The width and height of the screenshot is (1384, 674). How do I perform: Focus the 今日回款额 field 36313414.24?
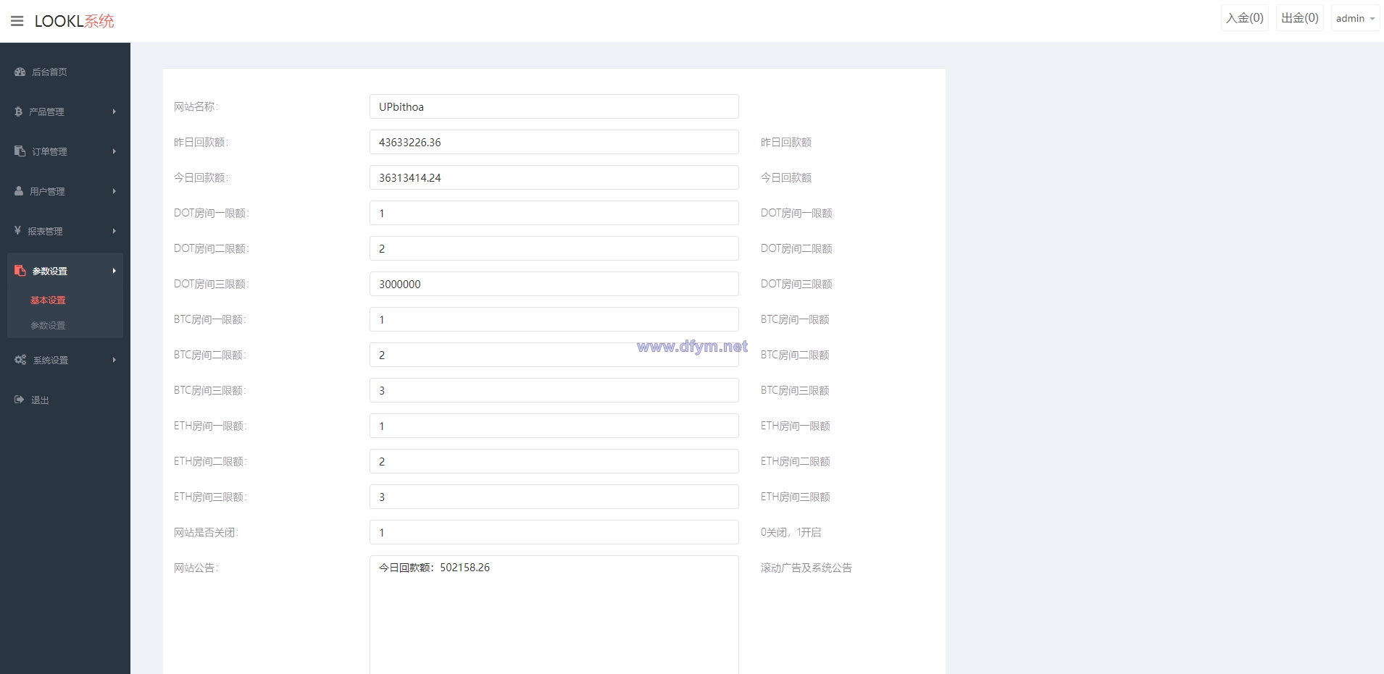[x=554, y=177]
